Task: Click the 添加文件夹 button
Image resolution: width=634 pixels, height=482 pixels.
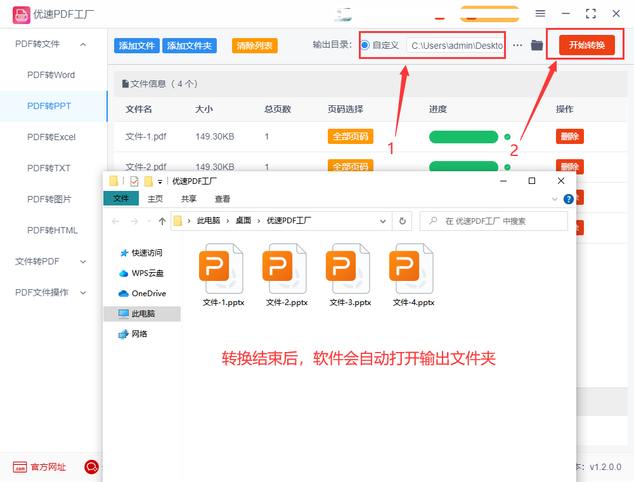Action: tap(189, 46)
